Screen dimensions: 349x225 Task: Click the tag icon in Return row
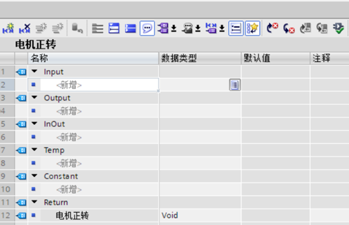pyautogui.click(x=21, y=202)
